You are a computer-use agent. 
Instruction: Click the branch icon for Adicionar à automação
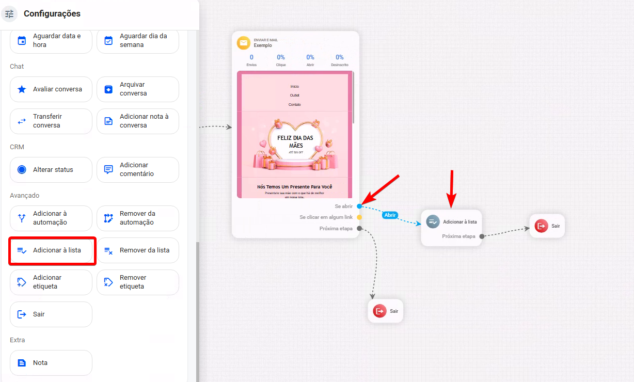tap(22, 218)
